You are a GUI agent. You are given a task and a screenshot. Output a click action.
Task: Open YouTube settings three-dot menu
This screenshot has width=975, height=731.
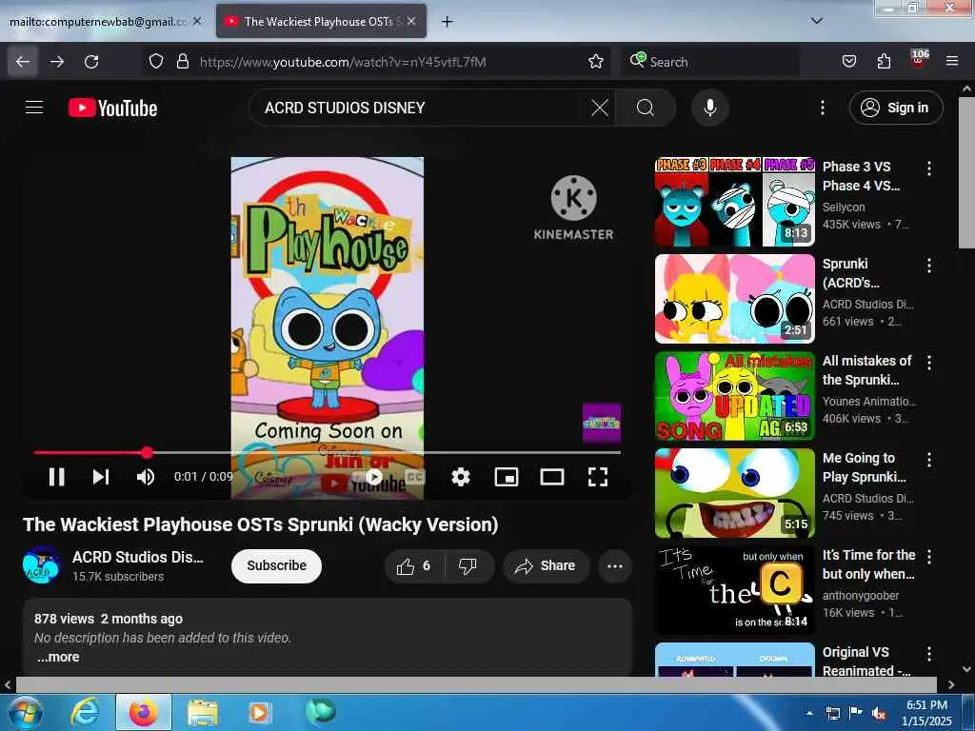pos(822,109)
